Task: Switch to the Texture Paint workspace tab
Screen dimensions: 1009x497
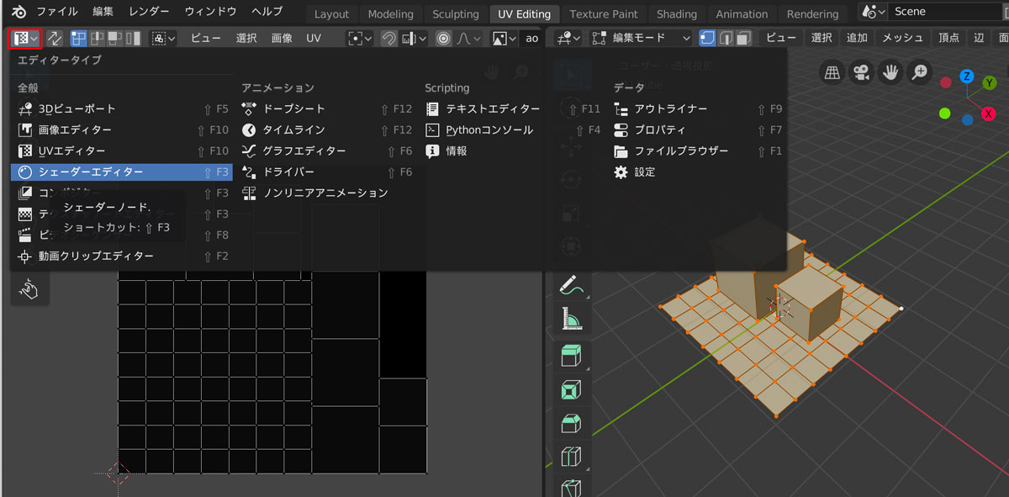Action: [603, 13]
